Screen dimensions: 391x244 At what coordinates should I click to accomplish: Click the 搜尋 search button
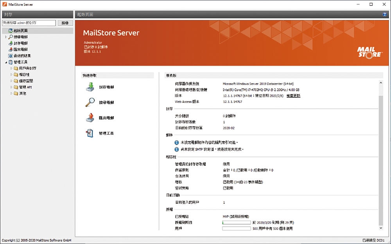65,23
